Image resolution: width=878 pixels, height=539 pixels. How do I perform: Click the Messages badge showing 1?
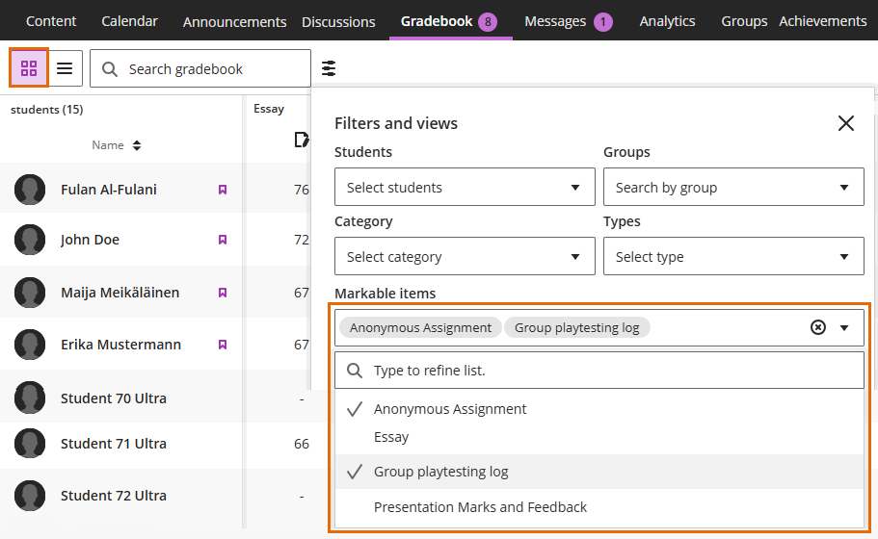pyautogui.click(x=603, y=22)
